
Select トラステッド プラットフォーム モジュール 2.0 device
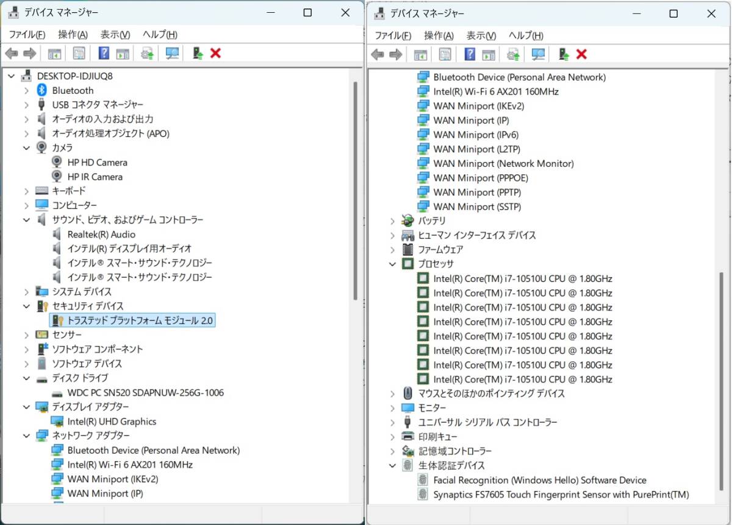140,320
